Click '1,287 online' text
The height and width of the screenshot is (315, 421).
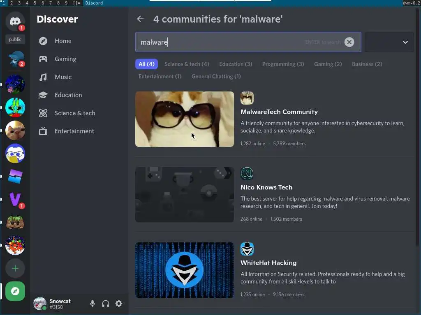[253, 144]
